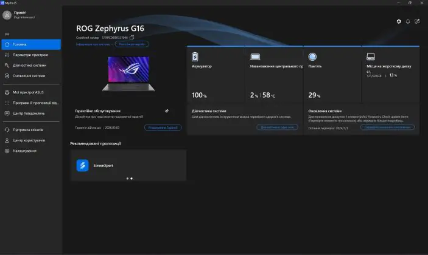Open the user profile avatar

(x=7, y=15)
